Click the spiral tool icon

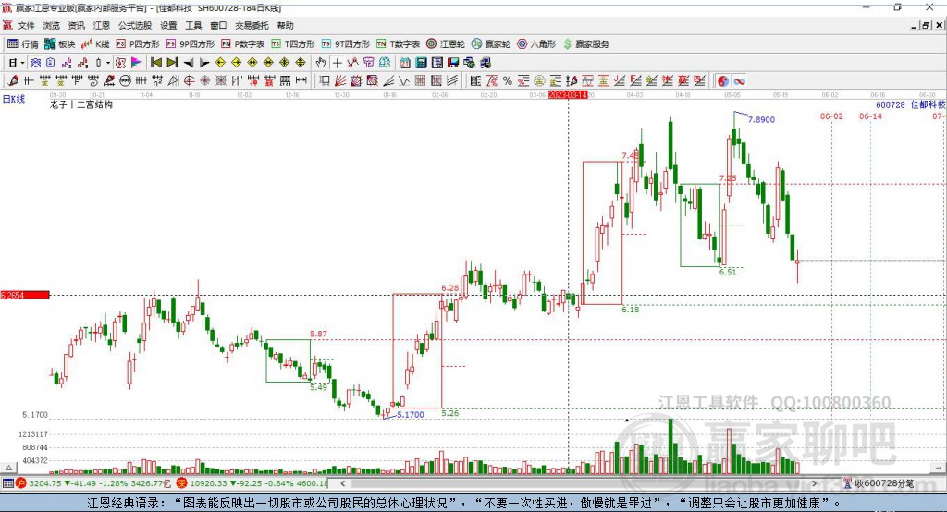click(x=93, y=80)
